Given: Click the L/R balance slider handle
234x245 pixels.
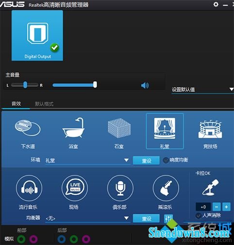Looking at the screenshot, I should click(x=25, y=85).
